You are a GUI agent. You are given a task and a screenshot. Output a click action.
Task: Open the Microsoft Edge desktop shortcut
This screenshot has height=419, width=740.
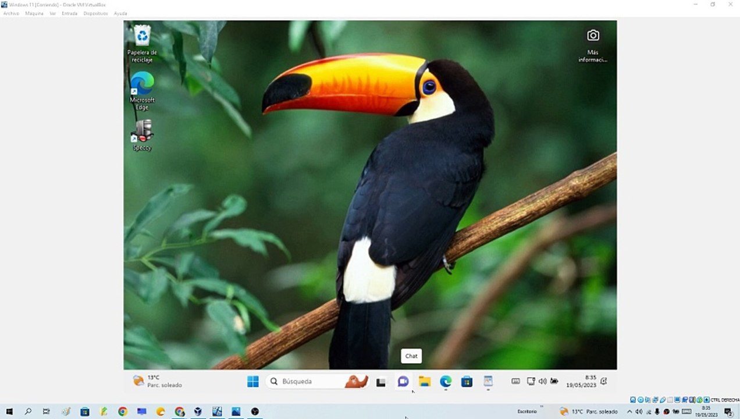click(142, 91)
